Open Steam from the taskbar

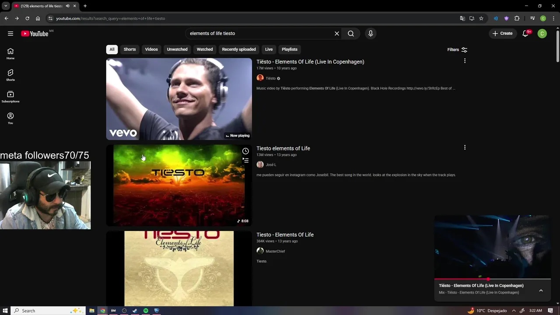(x=135, y=311)
